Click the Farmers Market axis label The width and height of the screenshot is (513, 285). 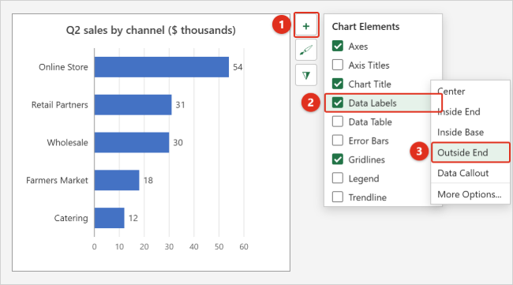[57, 180]
